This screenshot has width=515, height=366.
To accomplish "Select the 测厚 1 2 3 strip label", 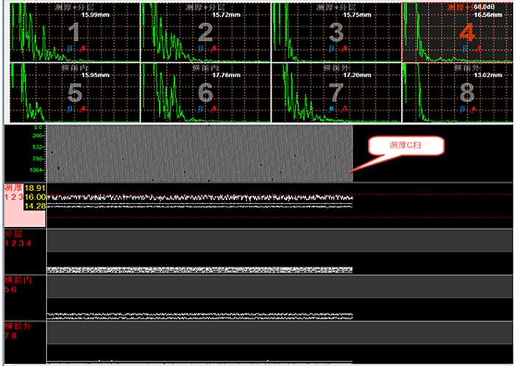I will (x=14, y=193).
